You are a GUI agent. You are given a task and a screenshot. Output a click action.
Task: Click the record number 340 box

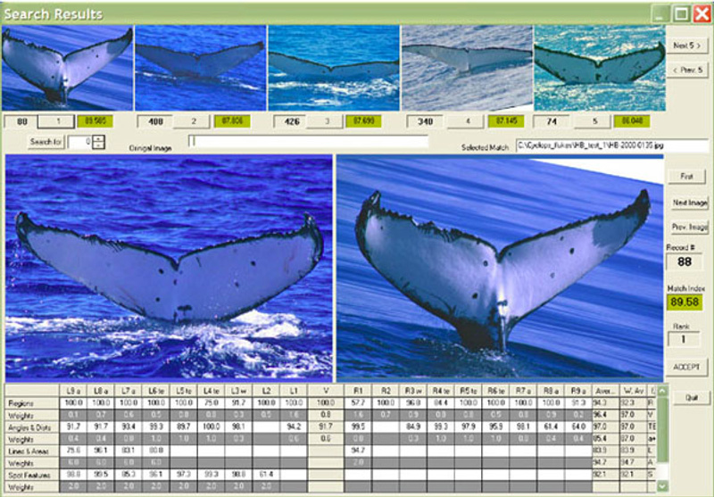tap(425, 121)
